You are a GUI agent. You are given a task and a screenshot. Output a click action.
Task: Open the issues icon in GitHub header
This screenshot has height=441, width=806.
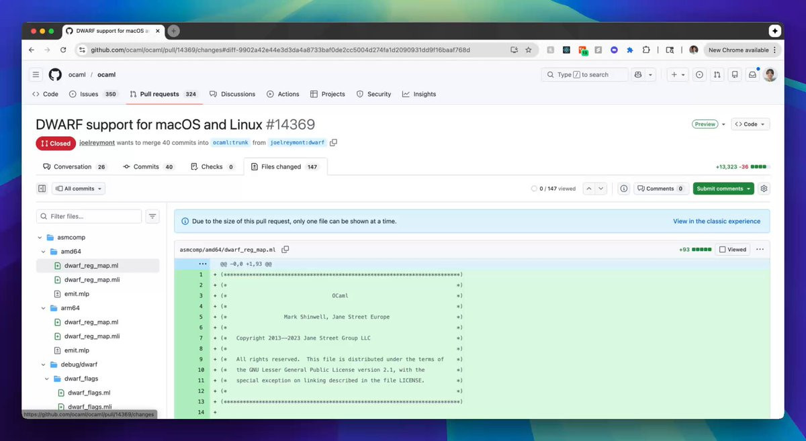699,75
